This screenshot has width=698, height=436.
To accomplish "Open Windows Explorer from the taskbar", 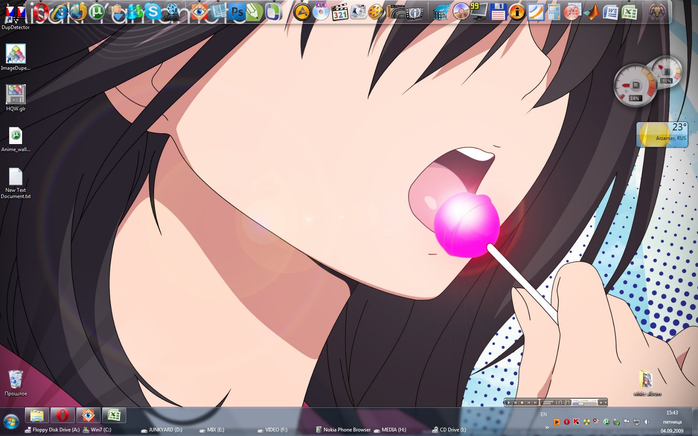I will pyautogui.click(x=37, y=415).
